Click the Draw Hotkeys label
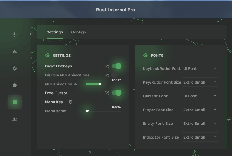The image size is (232, 156). pyautogui.click(x=59, y=66)
